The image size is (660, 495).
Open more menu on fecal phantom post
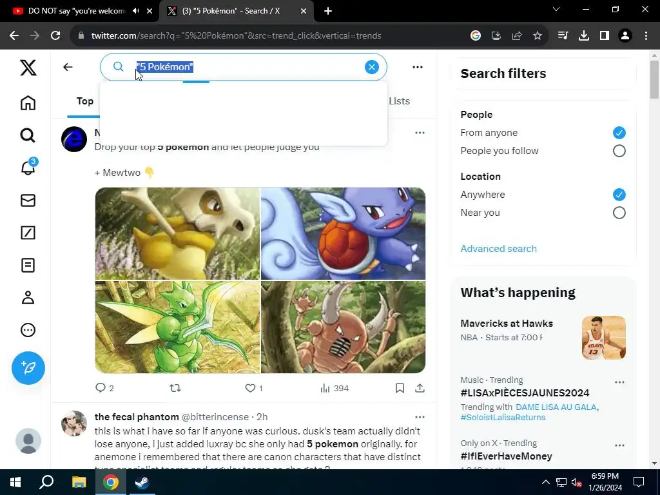(x=420, y=417)
